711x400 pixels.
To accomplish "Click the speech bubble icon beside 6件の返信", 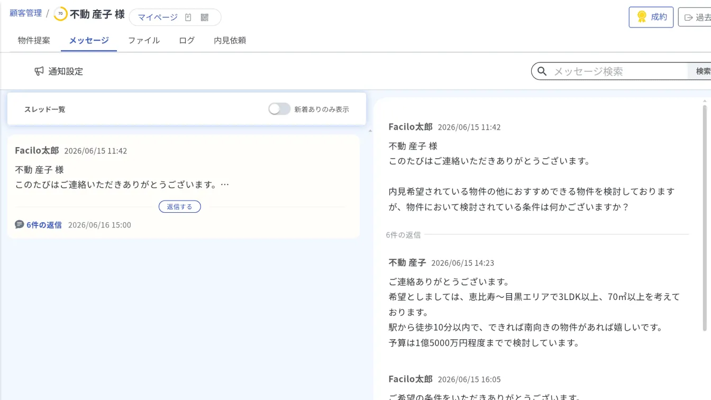I will [x=20, y=224].
